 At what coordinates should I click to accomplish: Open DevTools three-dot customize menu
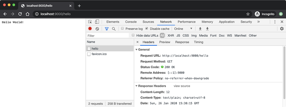click(275, 22)
